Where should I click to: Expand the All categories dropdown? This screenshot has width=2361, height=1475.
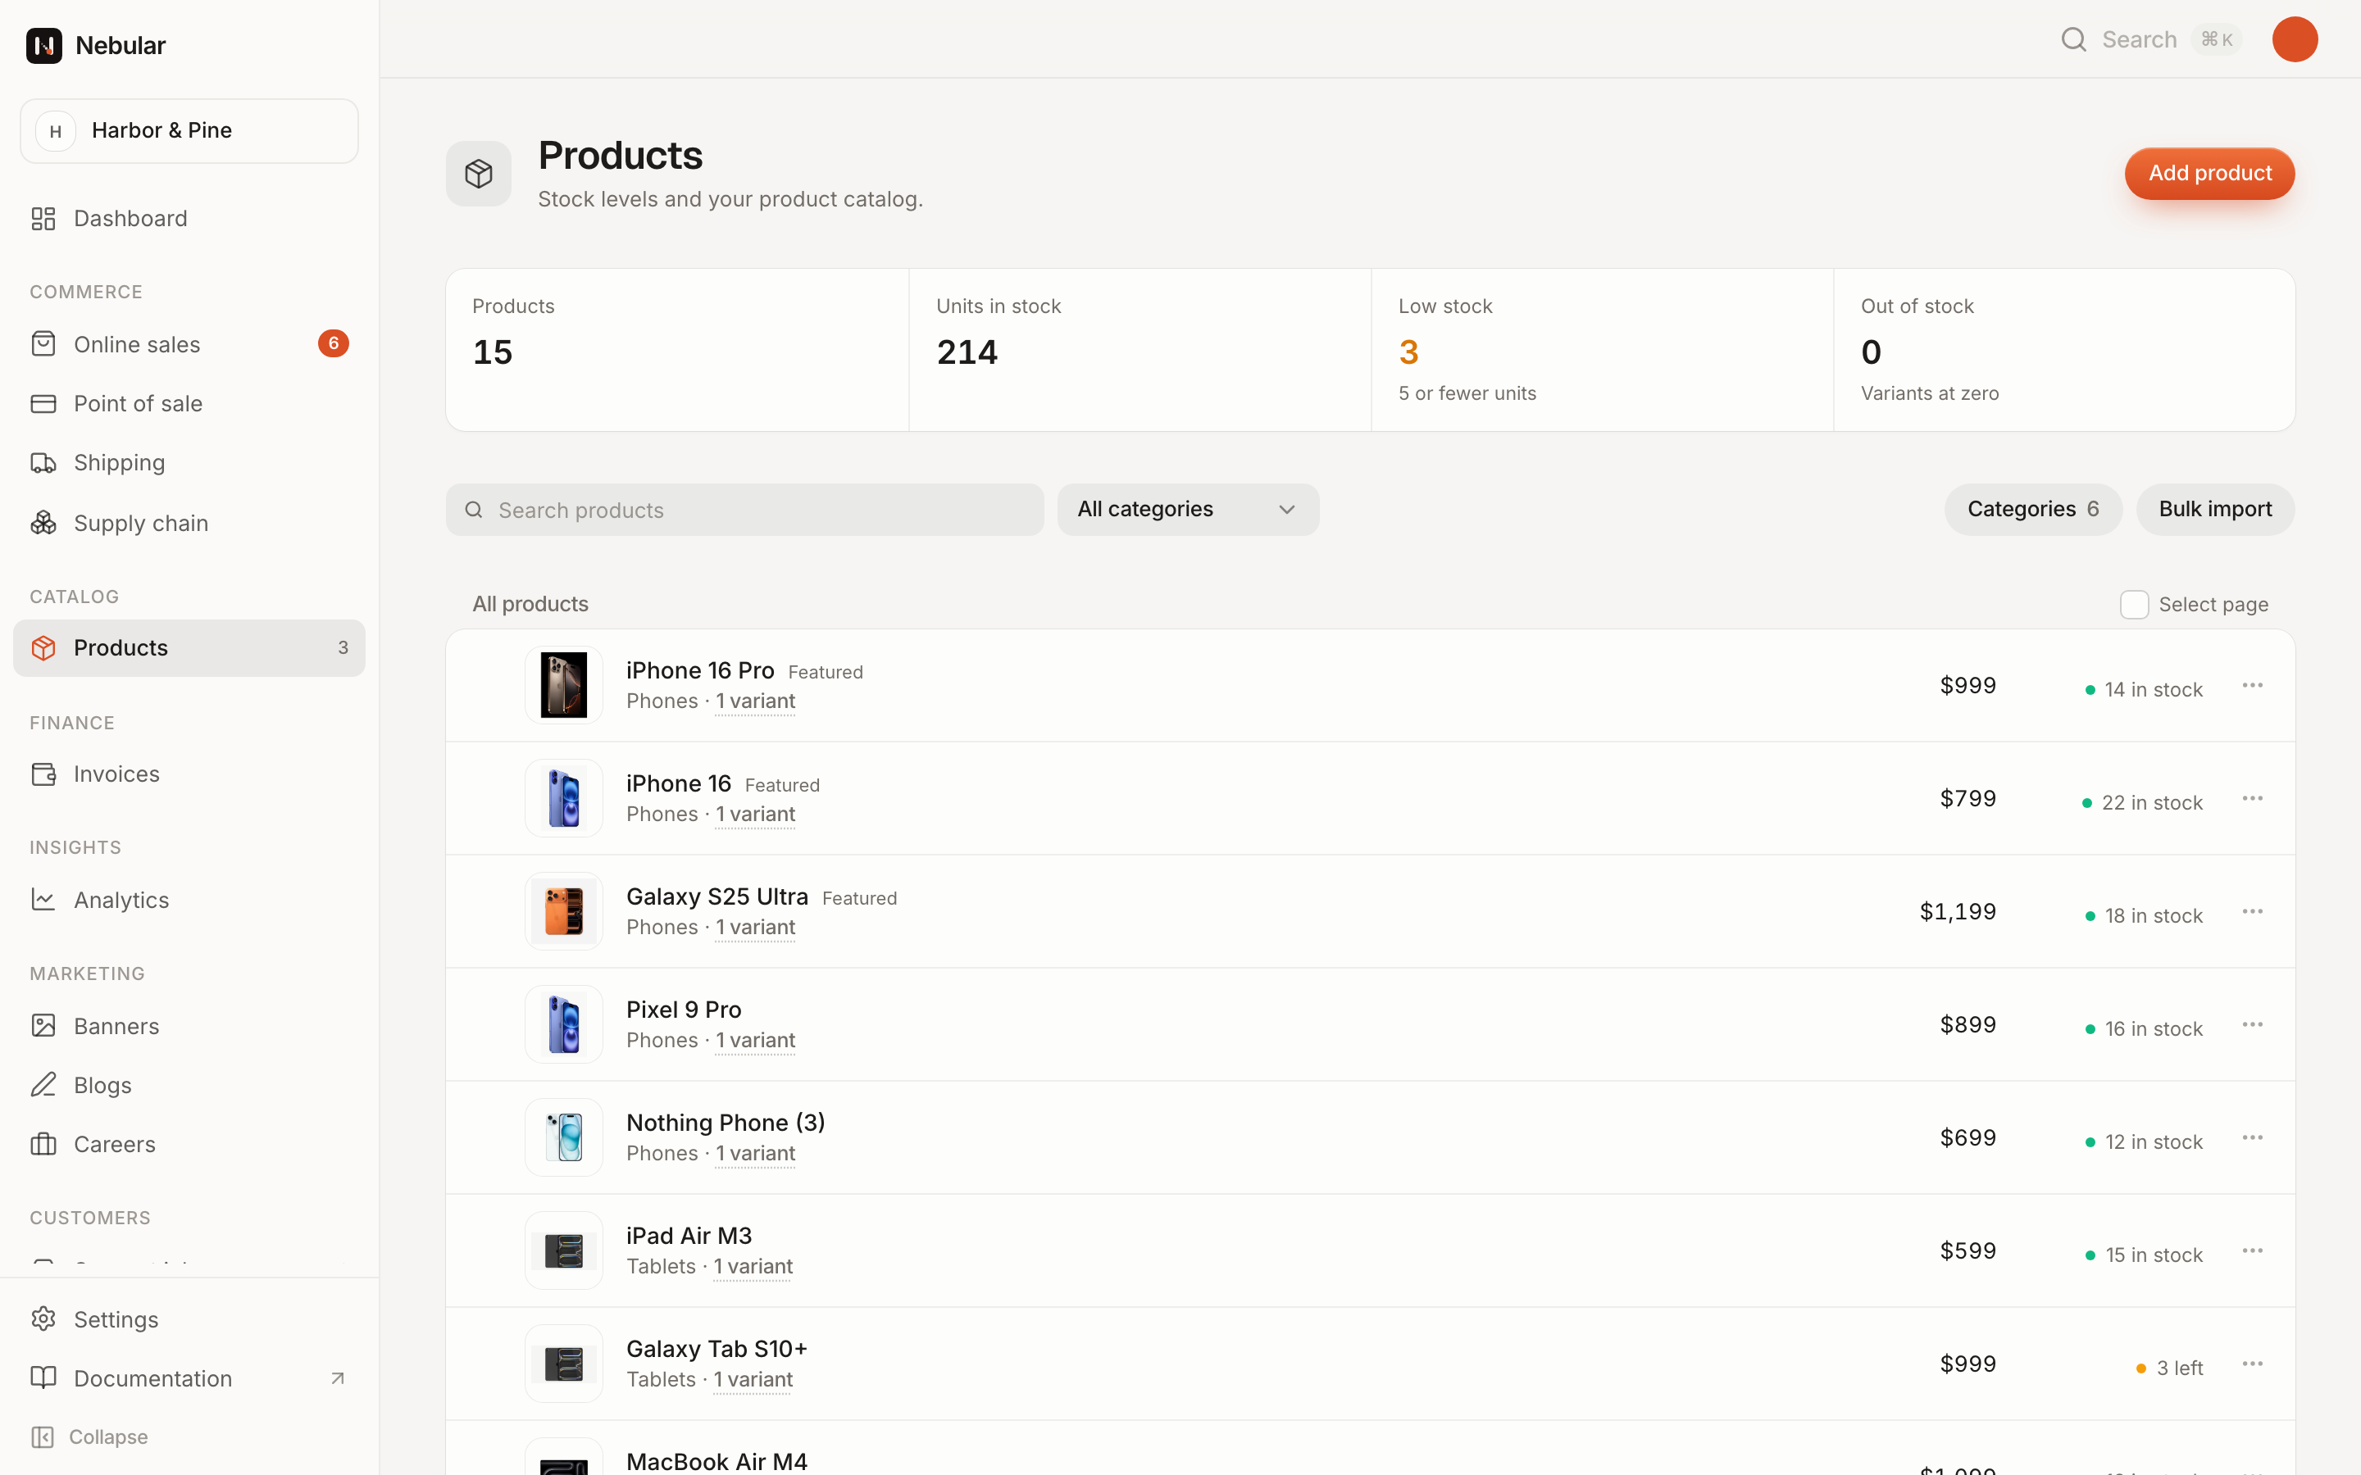coord(1187,509)
